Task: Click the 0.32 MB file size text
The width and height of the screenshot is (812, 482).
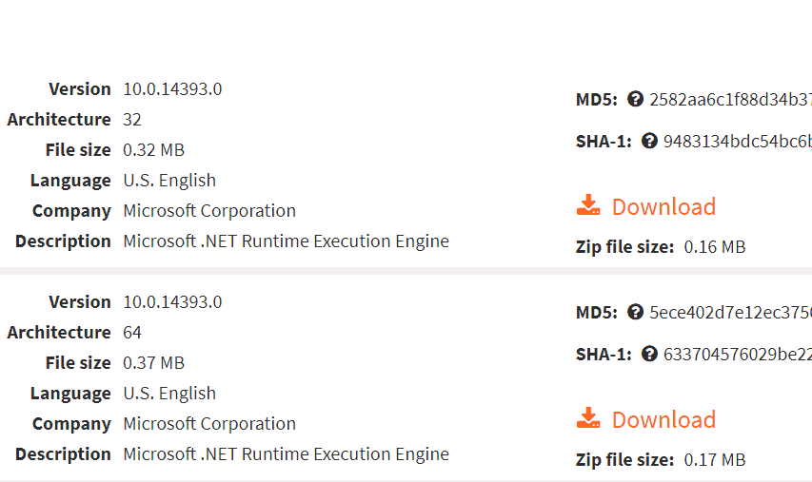Action: pos(153,150)
